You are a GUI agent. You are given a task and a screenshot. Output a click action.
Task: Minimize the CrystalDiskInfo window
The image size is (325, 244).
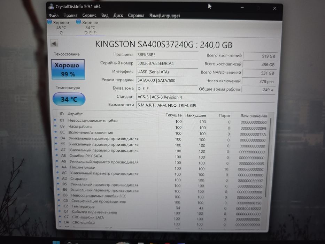click(x=242, y=8)
